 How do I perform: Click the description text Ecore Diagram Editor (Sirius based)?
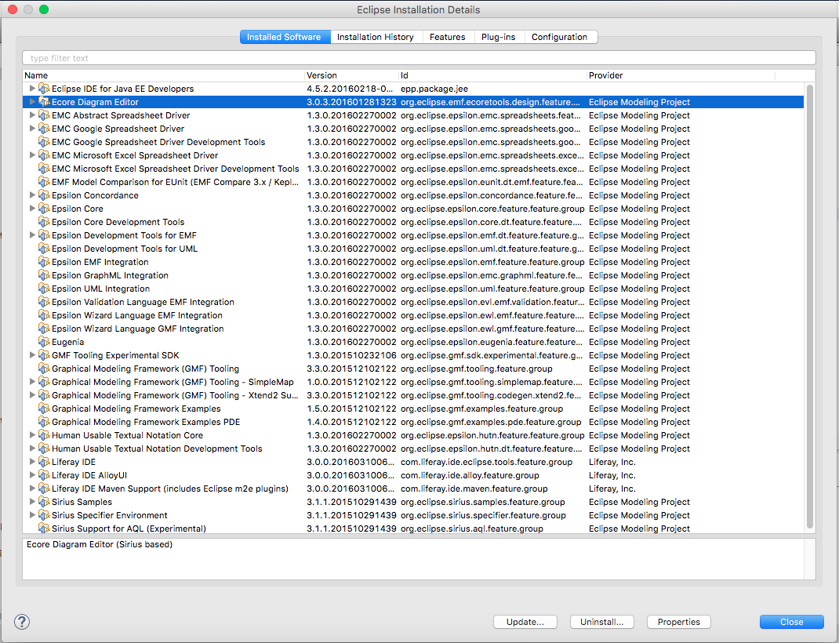100,544
